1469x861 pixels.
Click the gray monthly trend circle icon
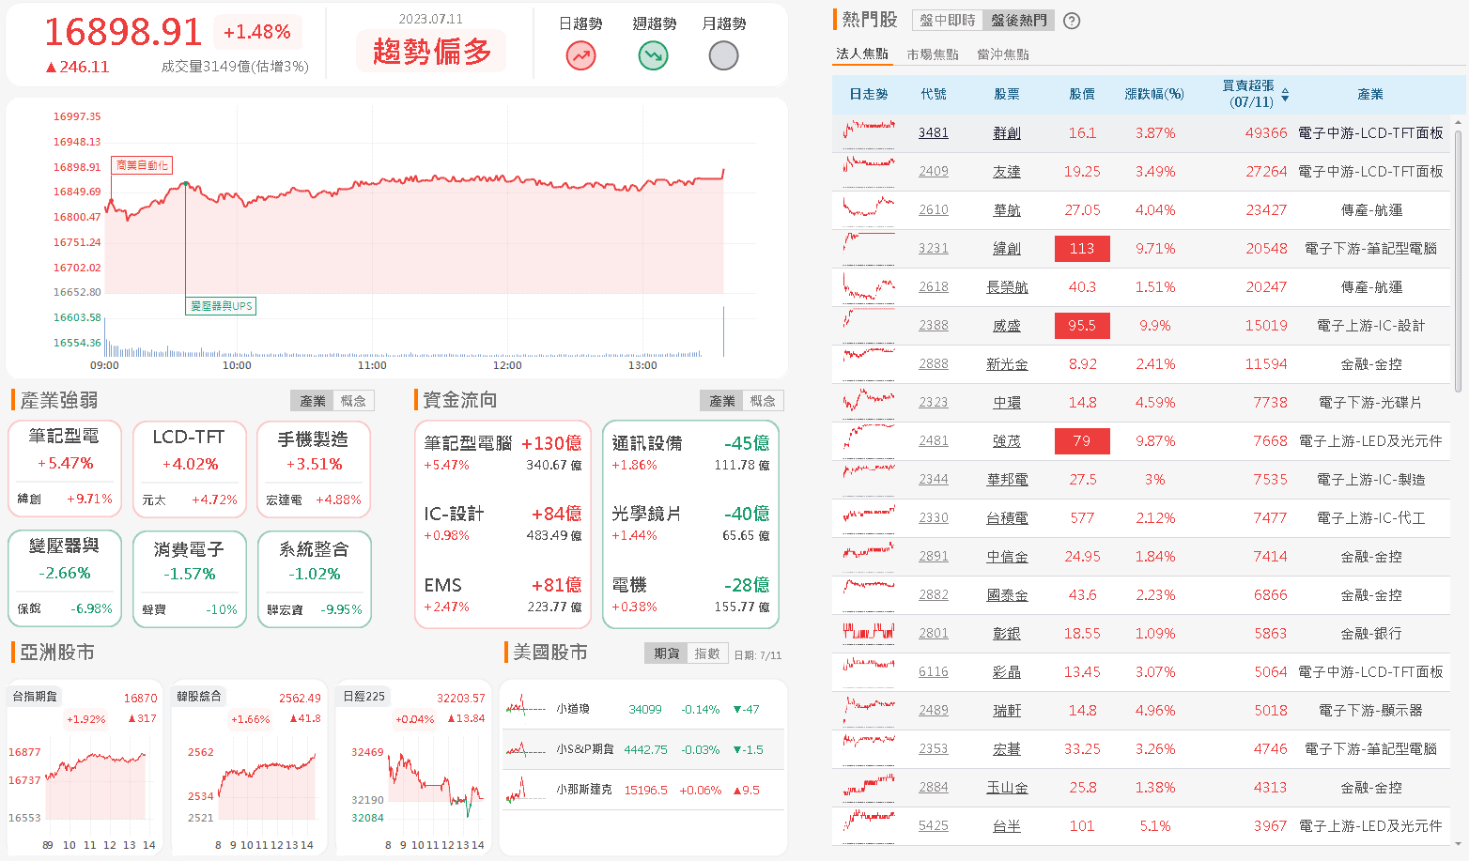(x=723, y=56)
